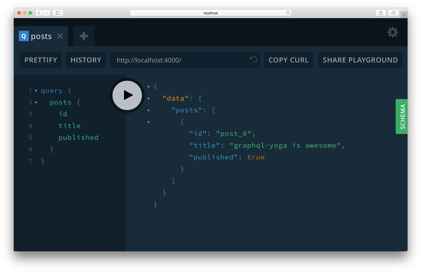Open the HISTORY panel
Screen dimensions: 421x272
pos(86,60)
